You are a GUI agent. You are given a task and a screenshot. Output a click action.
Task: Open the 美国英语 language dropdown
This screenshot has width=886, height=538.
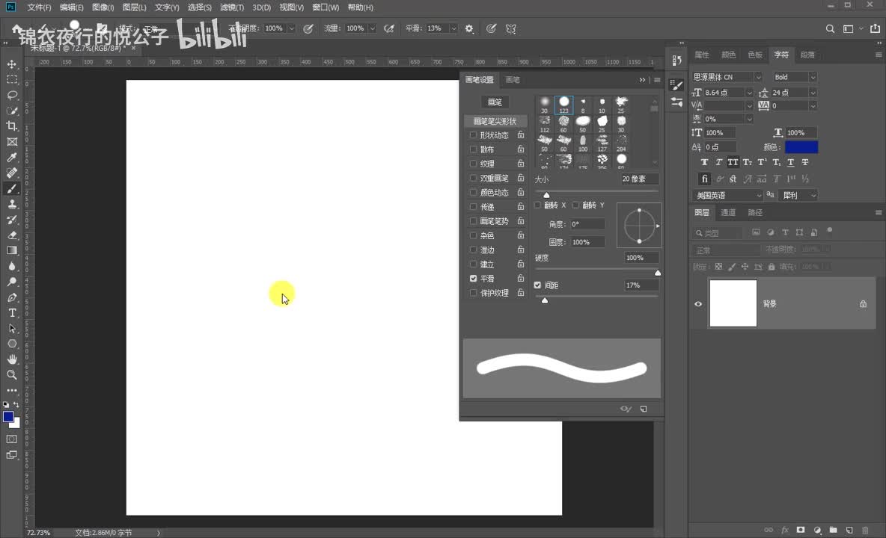759,196
